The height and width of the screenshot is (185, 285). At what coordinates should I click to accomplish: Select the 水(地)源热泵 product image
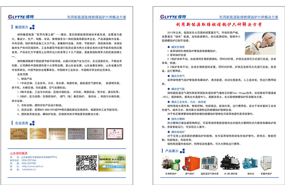pyautogui.click(x=230, y=164)
